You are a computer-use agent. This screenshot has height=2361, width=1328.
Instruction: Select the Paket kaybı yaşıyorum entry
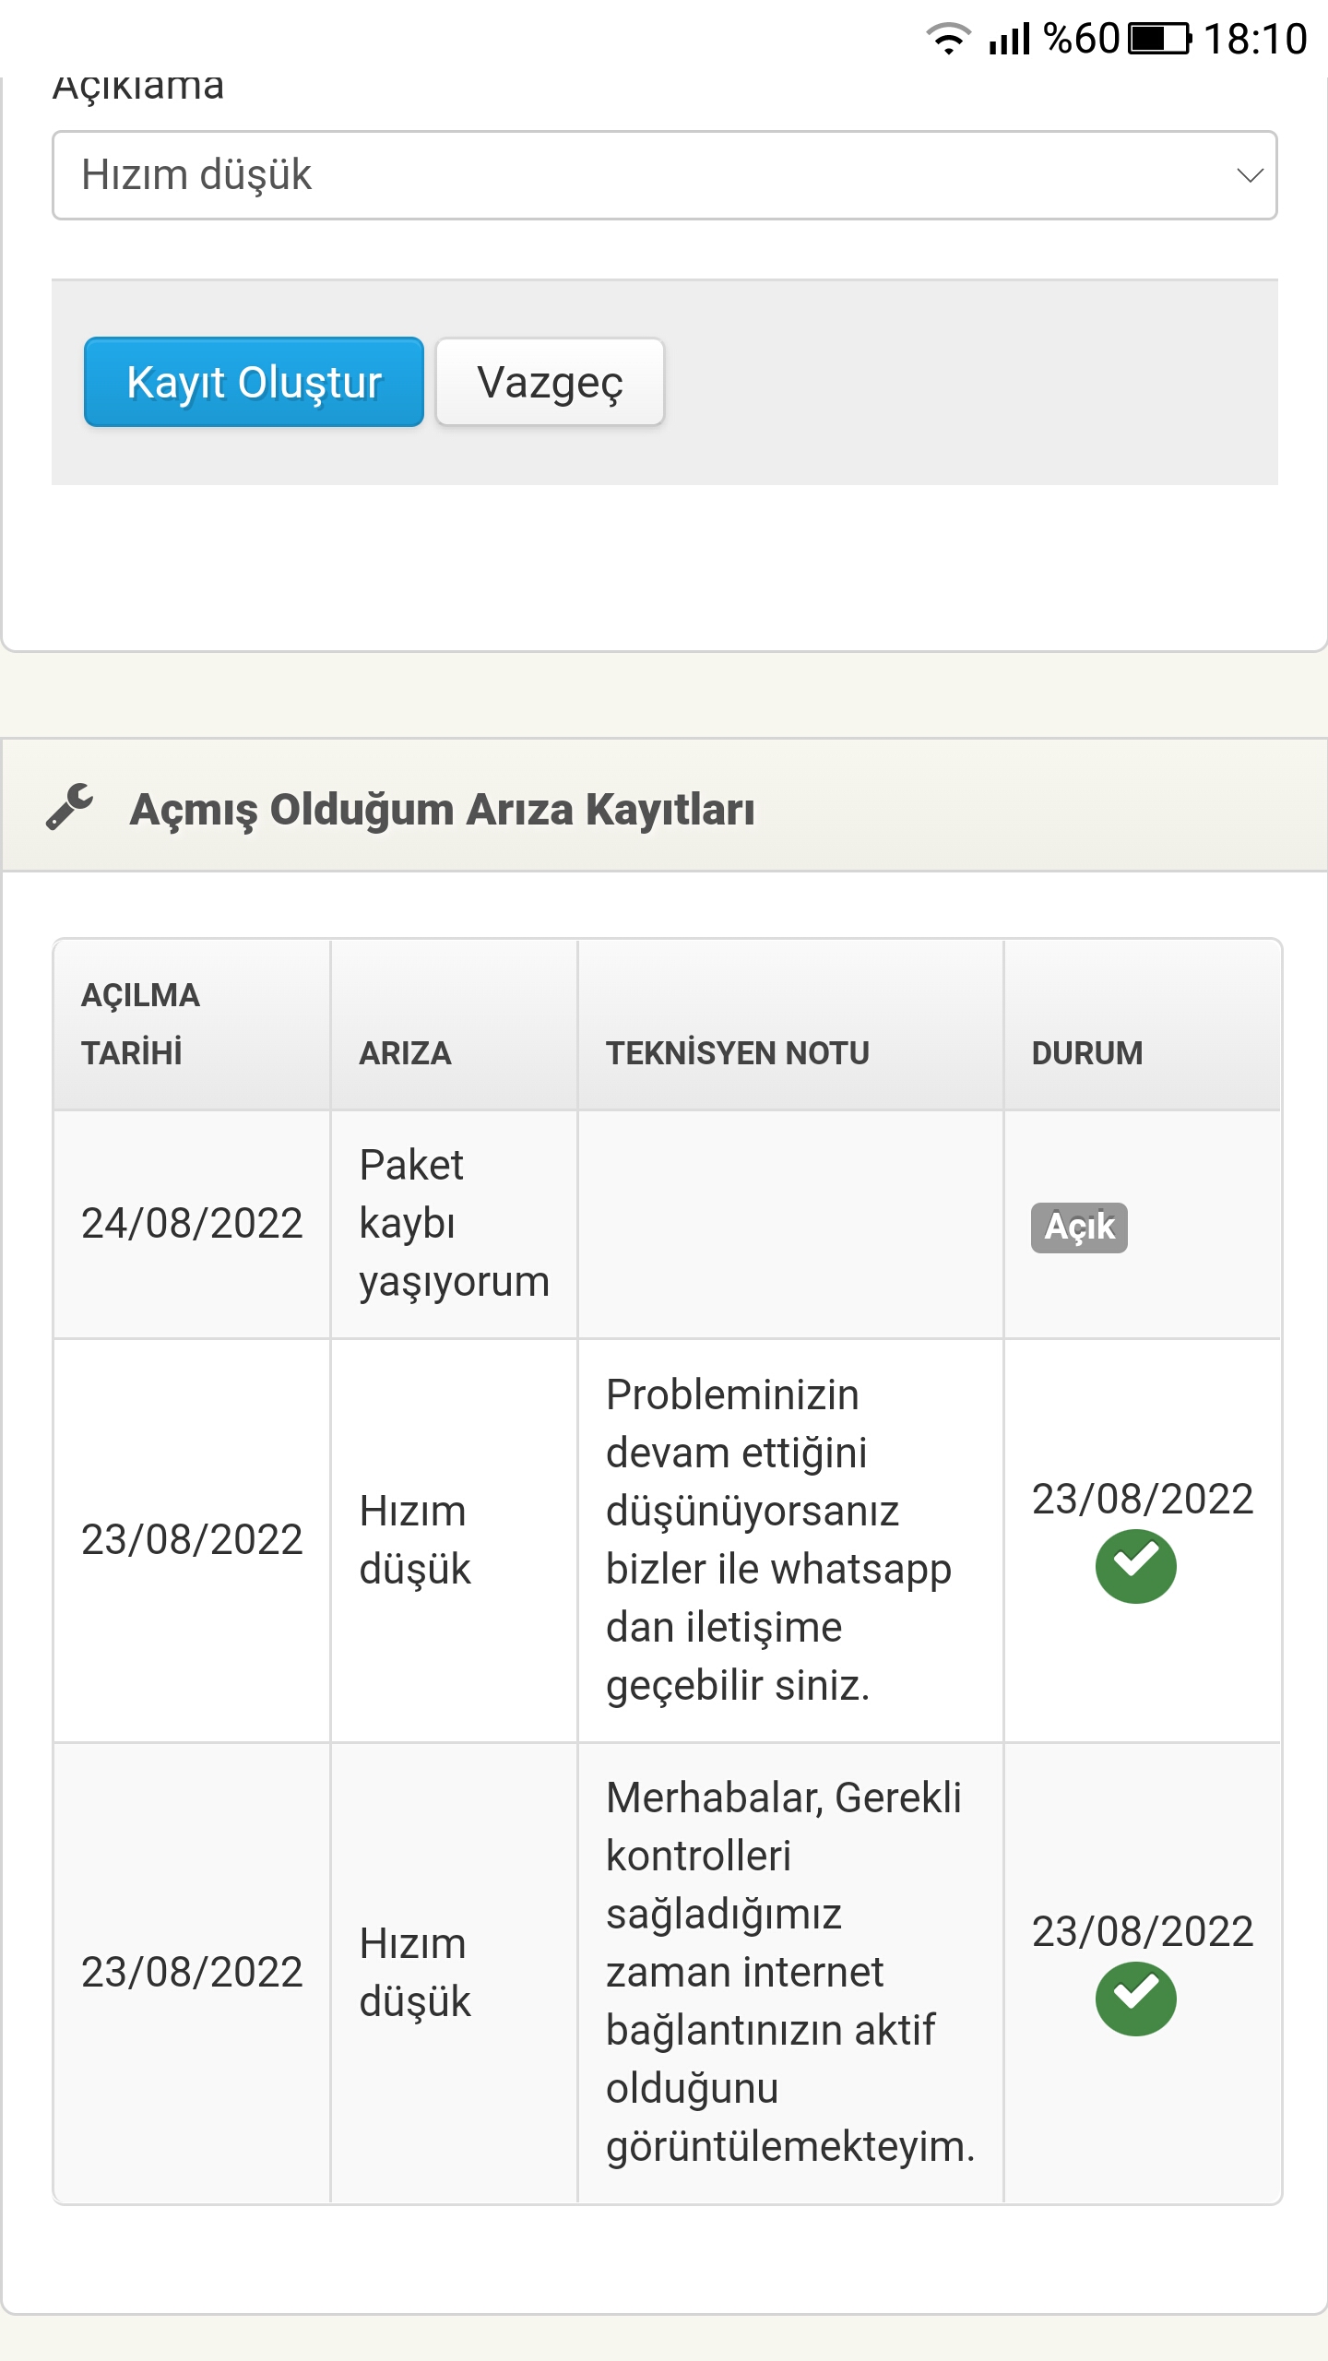(454, 1224)
